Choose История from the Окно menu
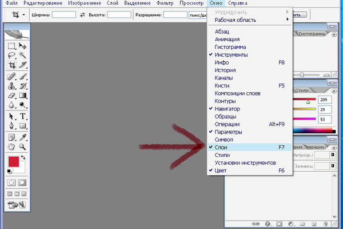This screenshot has height=229, width=343. coord(249,70)
